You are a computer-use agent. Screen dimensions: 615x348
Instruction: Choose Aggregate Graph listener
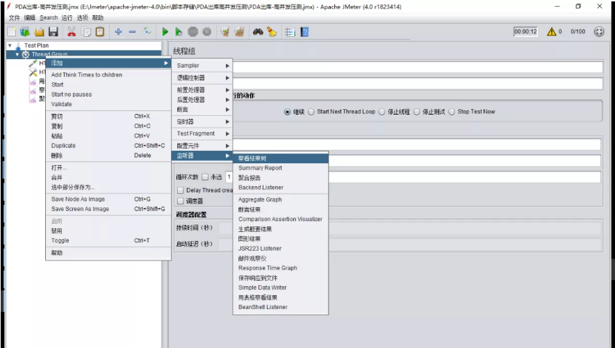pos(281,199)
